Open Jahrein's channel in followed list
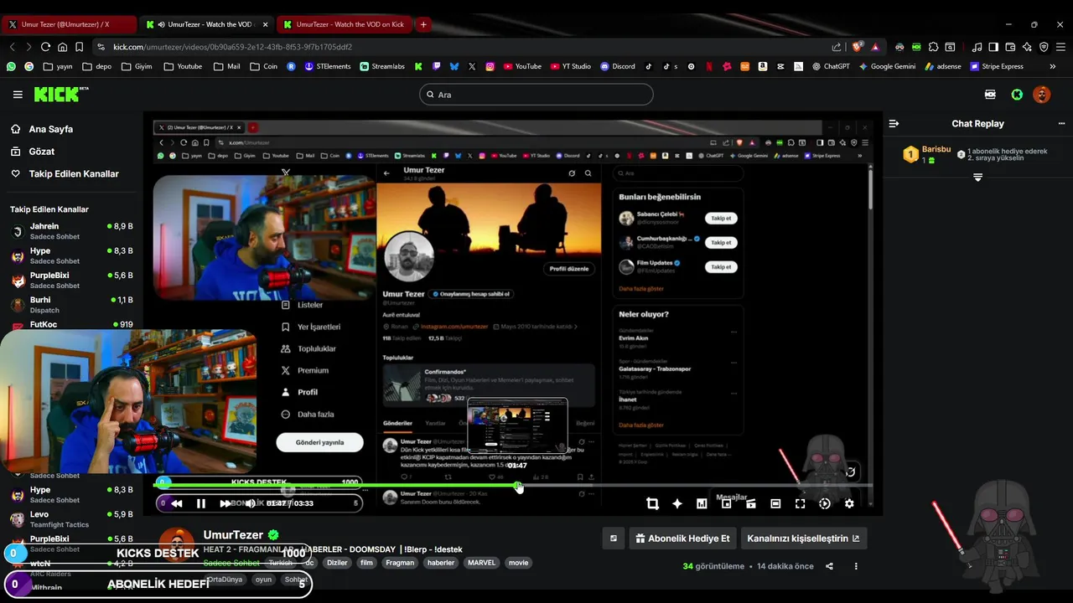 pyautogui.click(x=71, y=231)
